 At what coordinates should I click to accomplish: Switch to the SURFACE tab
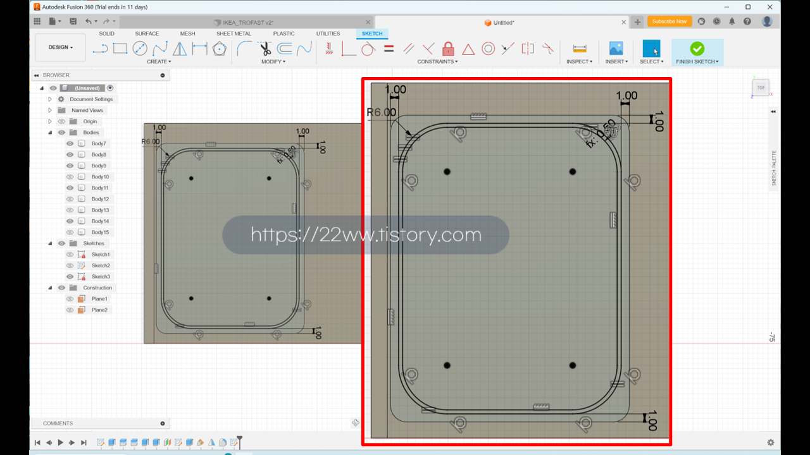point(147,33)
